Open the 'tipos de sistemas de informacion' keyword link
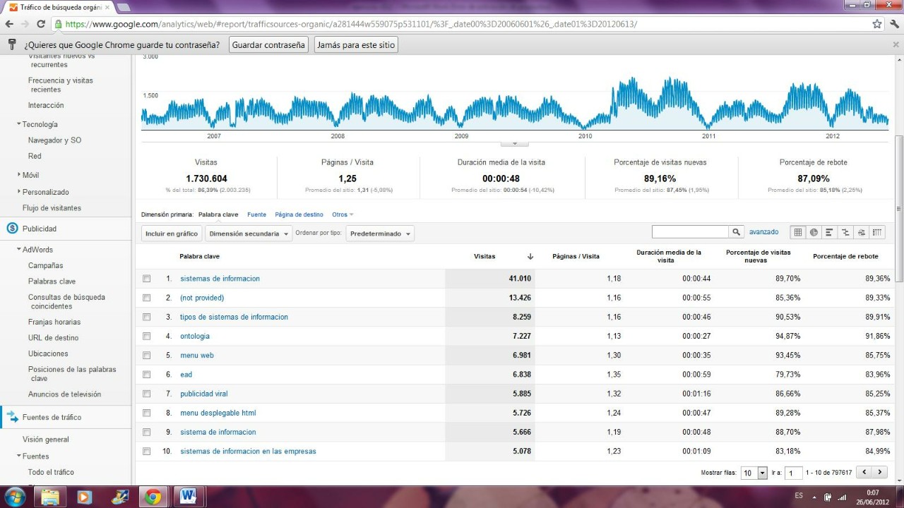Screen dimensions: 904x508 click(234, 317)
